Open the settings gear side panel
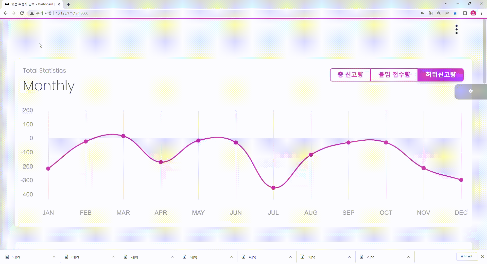 coord(471,91)
